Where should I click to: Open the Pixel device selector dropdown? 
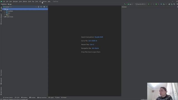(x=141, y=4)
